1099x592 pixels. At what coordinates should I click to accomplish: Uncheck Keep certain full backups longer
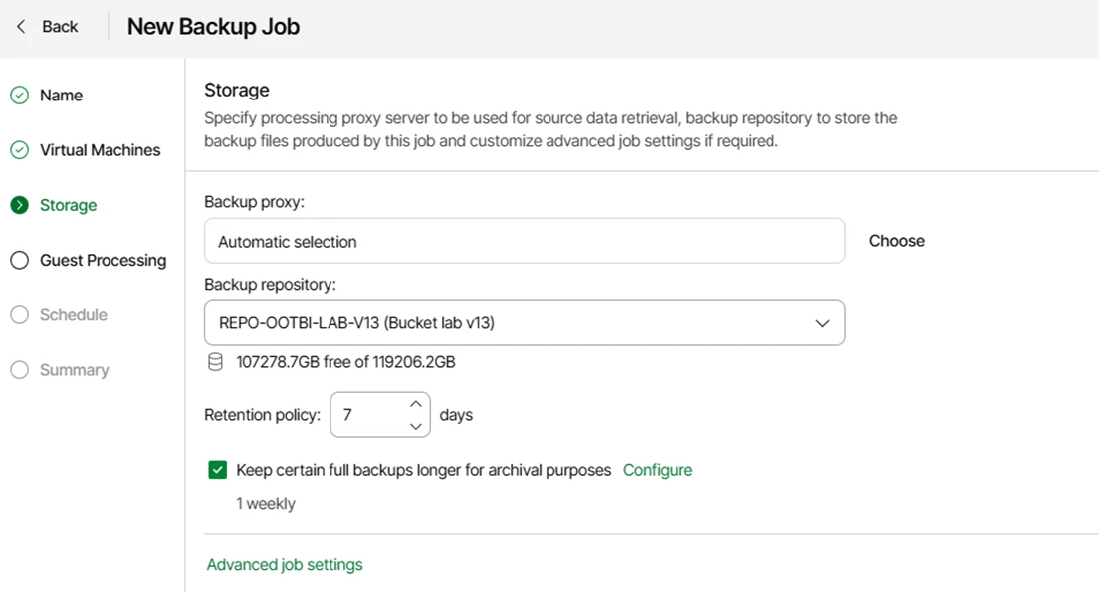pos(217,470)
